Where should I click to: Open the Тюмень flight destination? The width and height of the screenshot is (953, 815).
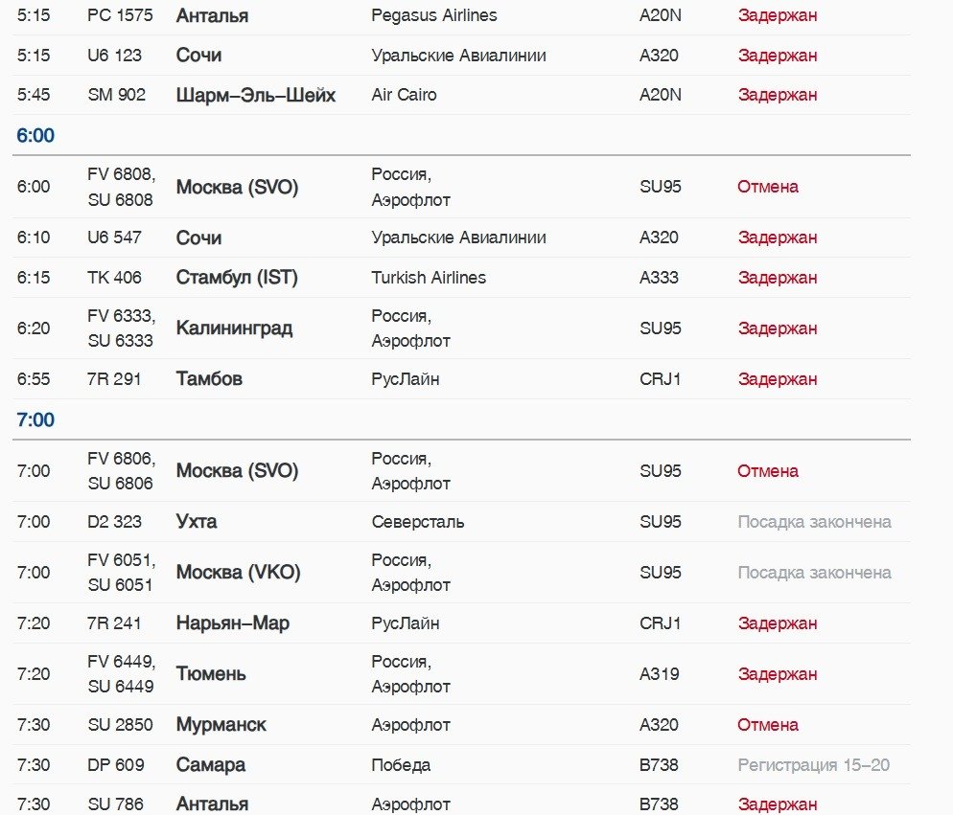pos(211,674)
